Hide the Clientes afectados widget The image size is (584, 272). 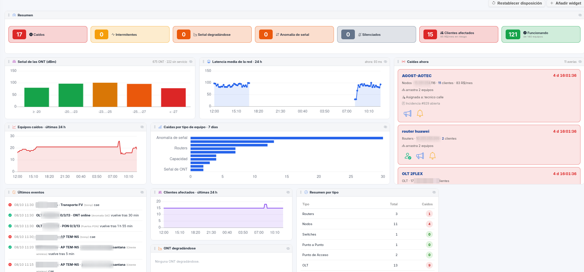click(x=288, y=192)
